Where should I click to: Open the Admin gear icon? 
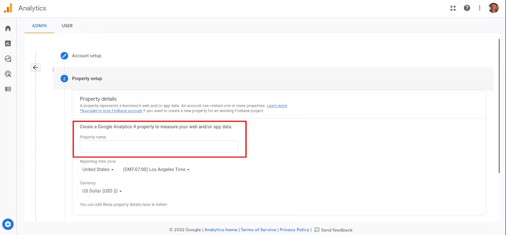(8, 224)
